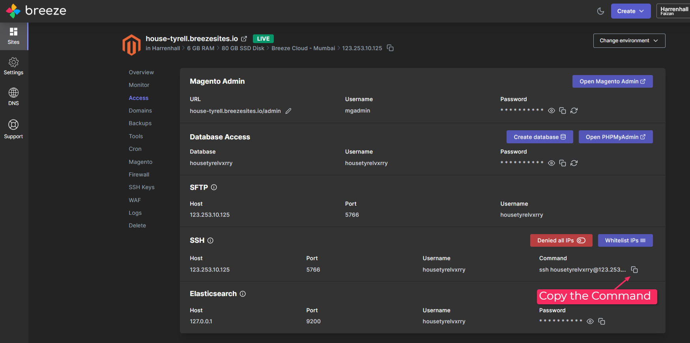690x343 pixels.
Task: Click the house-tyrell.breezesites.io/admin URL text
Action: click(x=235, y=111)
